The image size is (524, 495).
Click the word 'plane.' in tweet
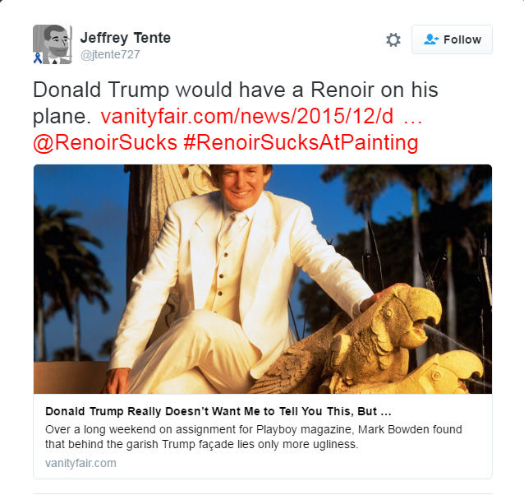click(62, 117)
